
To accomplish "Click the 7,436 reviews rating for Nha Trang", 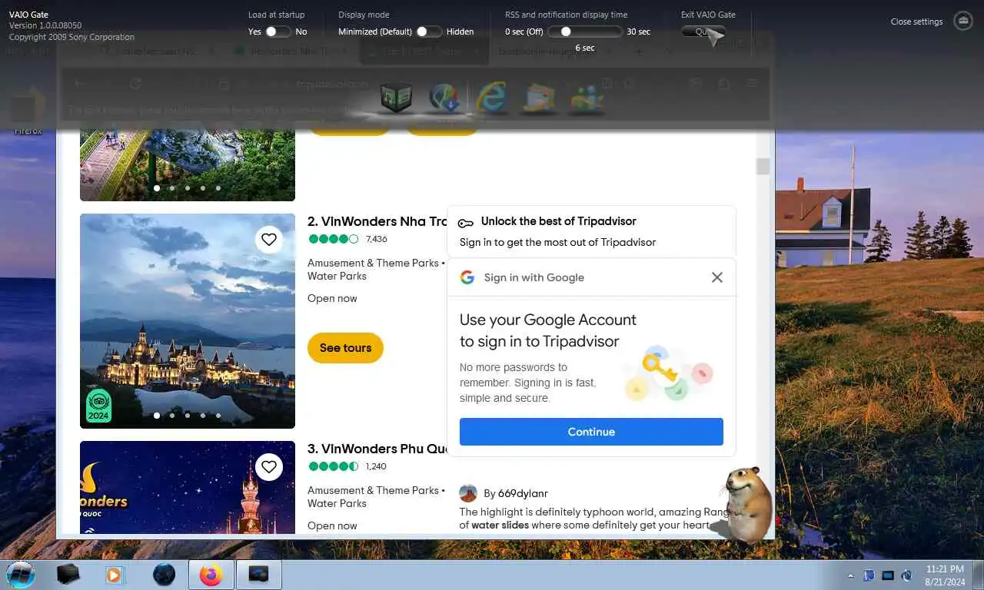I will pyautogui.click(x=347, y=239).
